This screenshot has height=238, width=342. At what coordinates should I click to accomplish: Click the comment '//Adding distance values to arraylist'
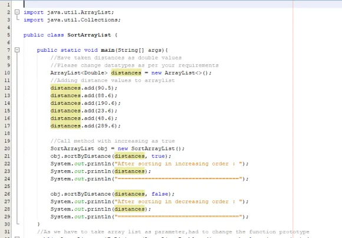pos(113,81)
